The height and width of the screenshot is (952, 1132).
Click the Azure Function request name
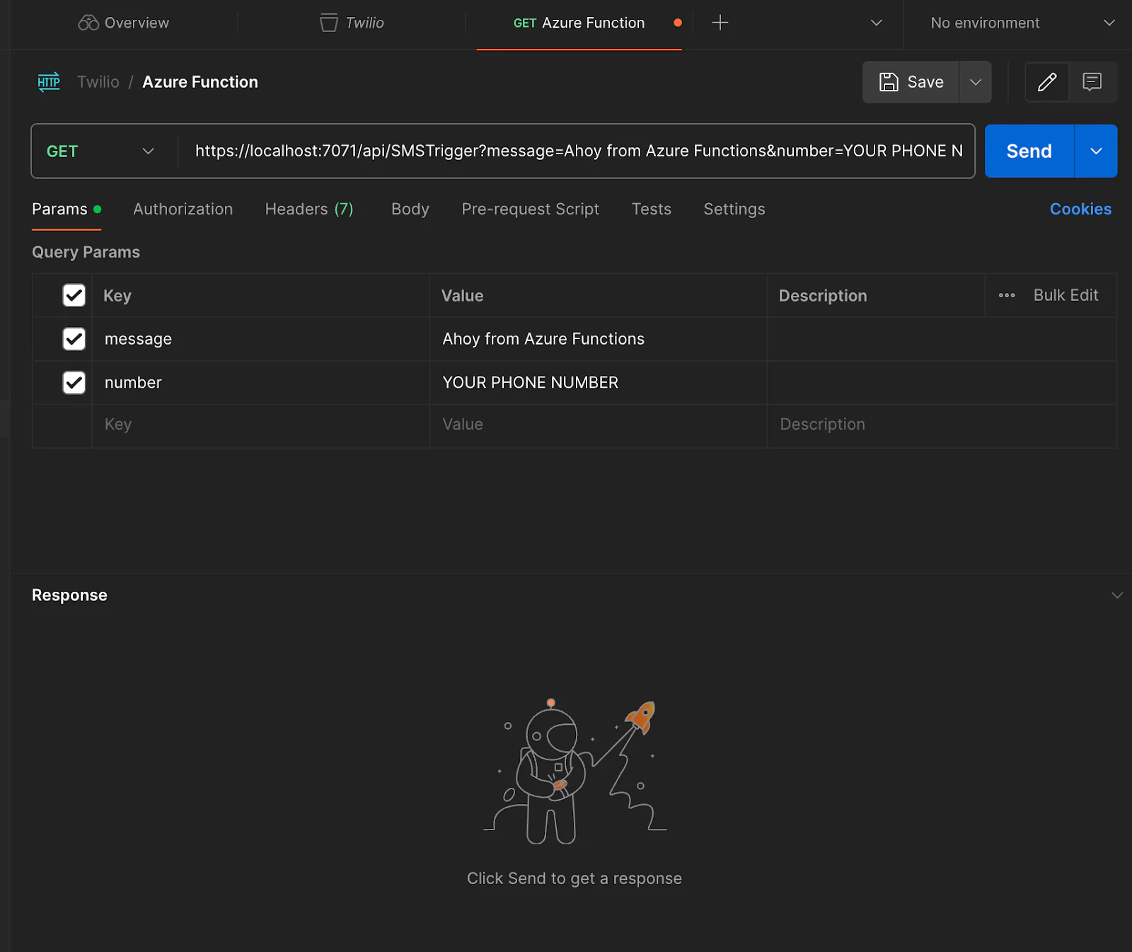(200, 82)
